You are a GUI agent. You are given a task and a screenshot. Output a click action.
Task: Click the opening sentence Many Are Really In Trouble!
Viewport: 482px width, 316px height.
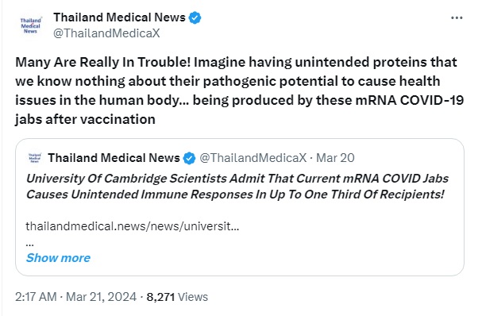[103, 62]
